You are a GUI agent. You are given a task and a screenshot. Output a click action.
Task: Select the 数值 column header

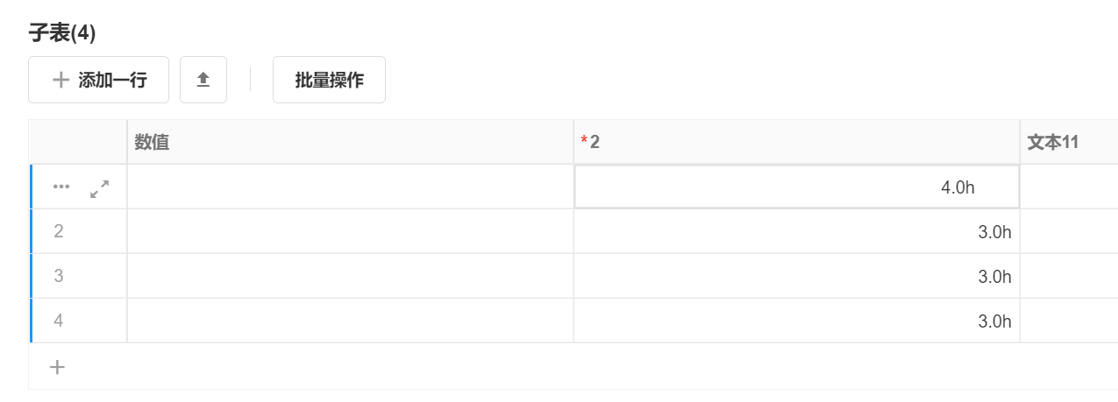[x=350, y=143]
